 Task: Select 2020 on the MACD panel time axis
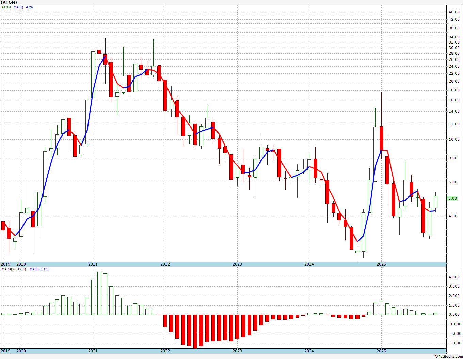coord(21,351)
